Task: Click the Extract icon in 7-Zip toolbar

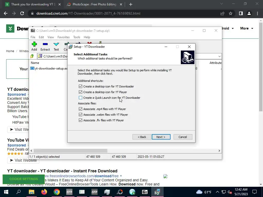Action: (x=45, y=44)
